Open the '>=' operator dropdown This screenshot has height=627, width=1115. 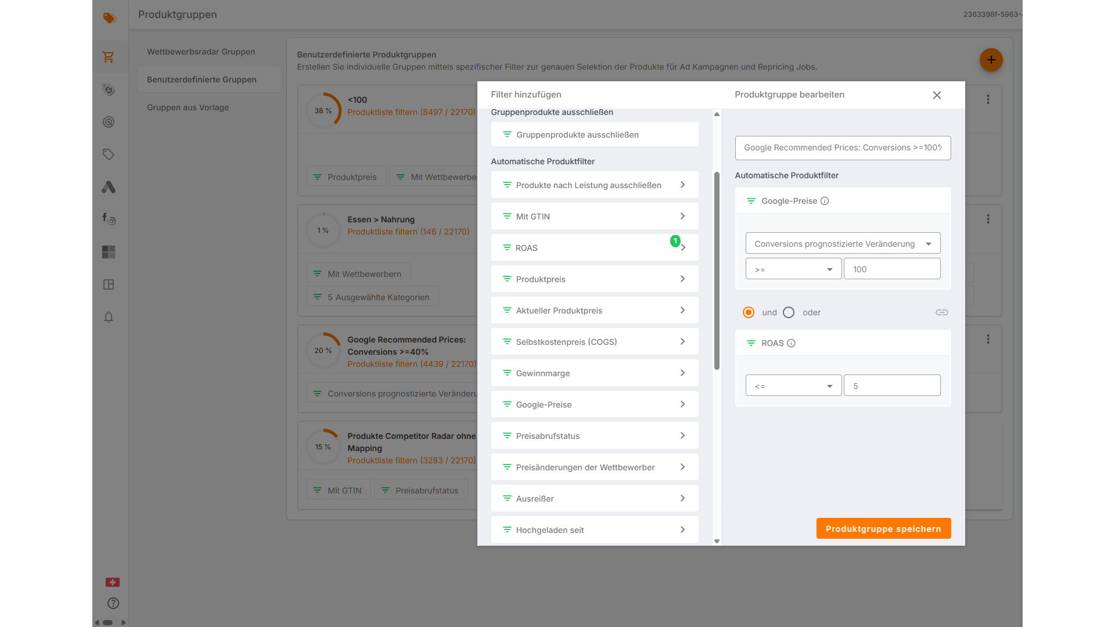793,269
